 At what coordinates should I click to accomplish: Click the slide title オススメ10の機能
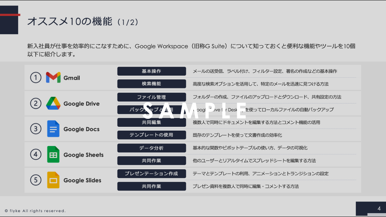coord(70,22)
